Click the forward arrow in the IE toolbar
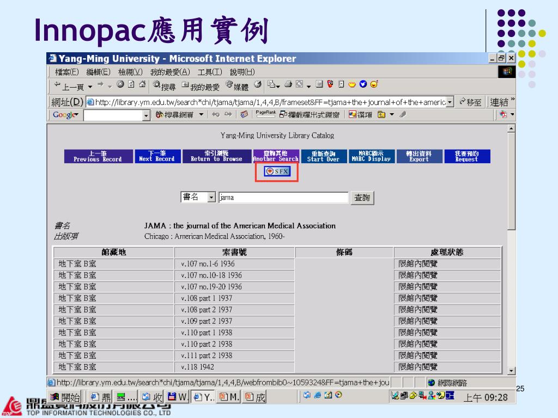Screen dimensions: 558x418 coord(100,84)
